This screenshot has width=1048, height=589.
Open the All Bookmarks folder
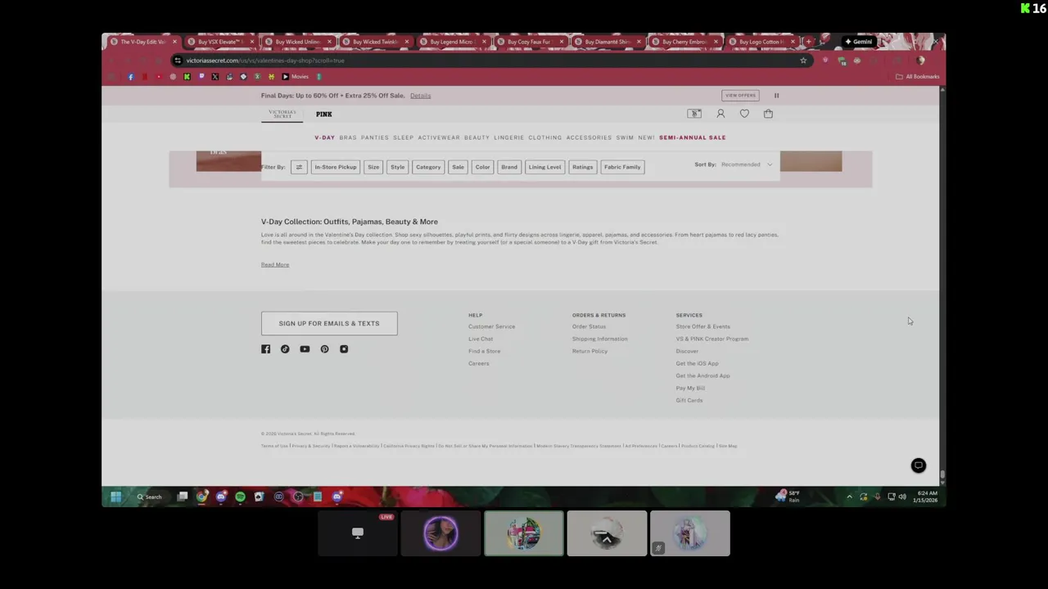coord(917,77)
